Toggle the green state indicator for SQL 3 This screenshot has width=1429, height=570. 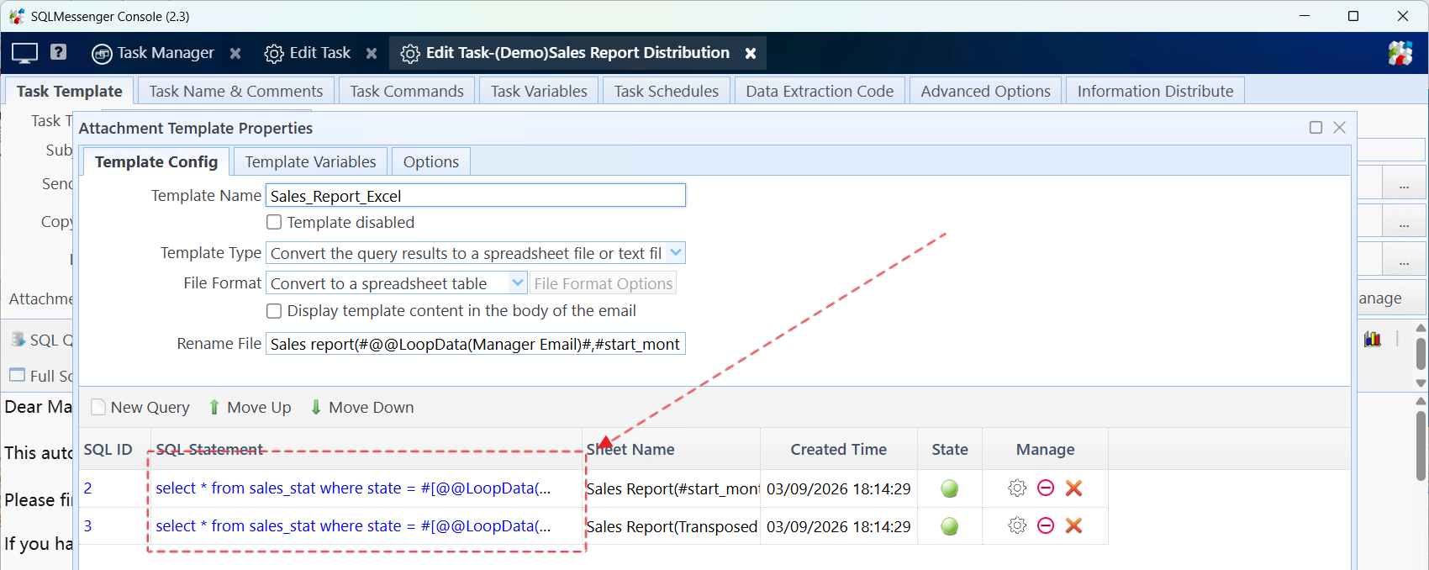pyautogui.click(x=950, y=527)
